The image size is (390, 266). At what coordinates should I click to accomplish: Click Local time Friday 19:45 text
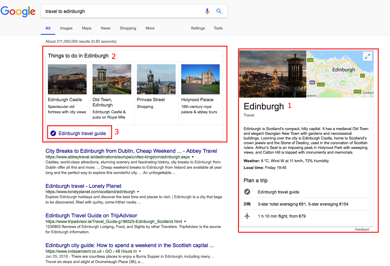click(265, 168)
